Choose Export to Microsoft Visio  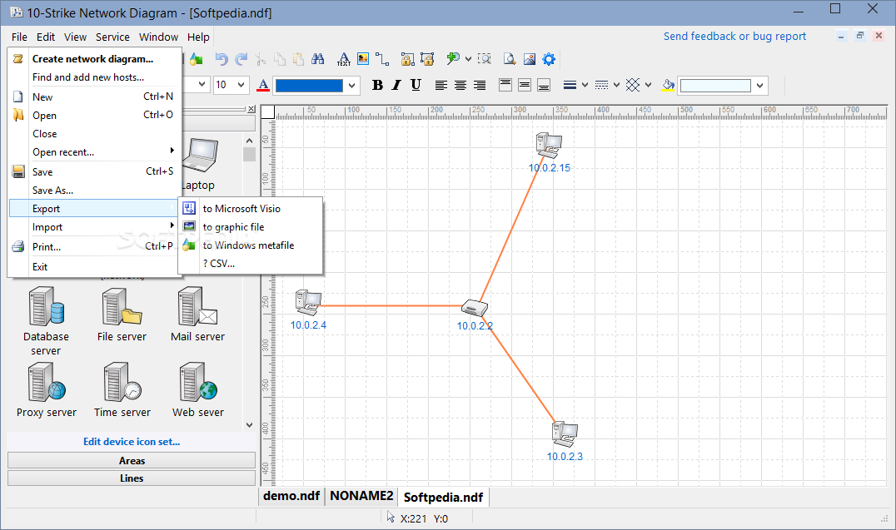coord(251,209)
